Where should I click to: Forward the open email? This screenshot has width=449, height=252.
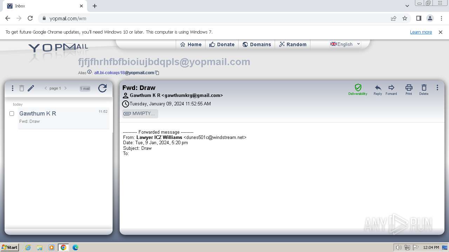click(391, 90)
